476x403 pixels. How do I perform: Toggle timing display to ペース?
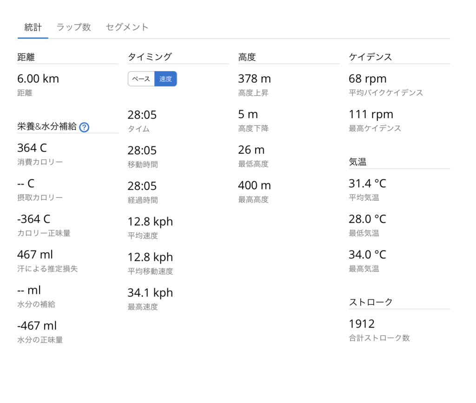(141, 79)
